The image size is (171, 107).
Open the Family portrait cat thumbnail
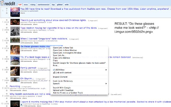(x=15, y=71)
